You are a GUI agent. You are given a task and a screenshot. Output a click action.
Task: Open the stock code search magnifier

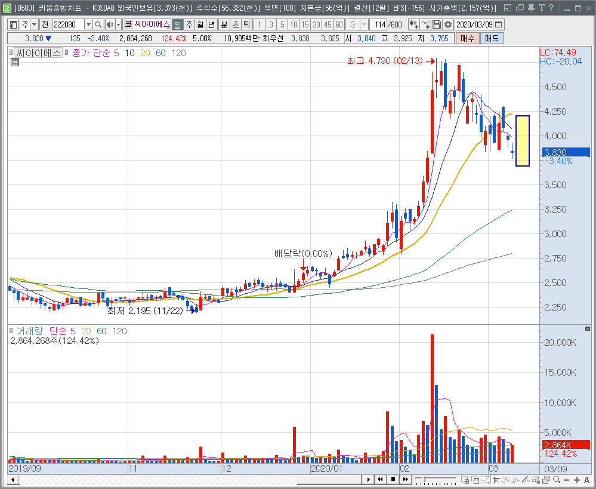tap(98, 24)
